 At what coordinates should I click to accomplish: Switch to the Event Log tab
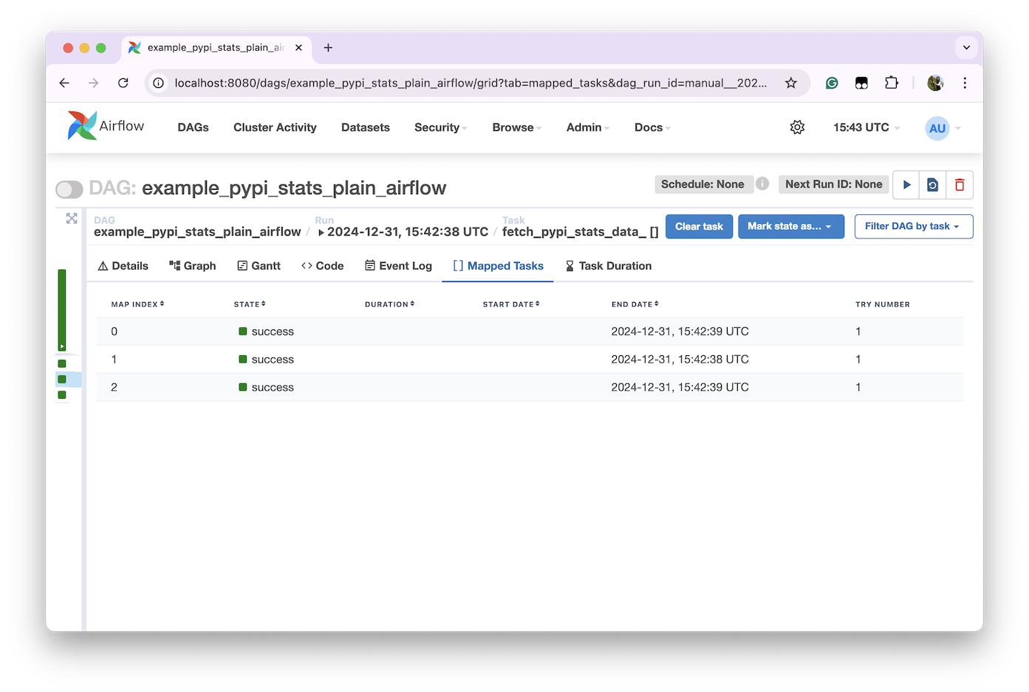[x=398, y=266]
